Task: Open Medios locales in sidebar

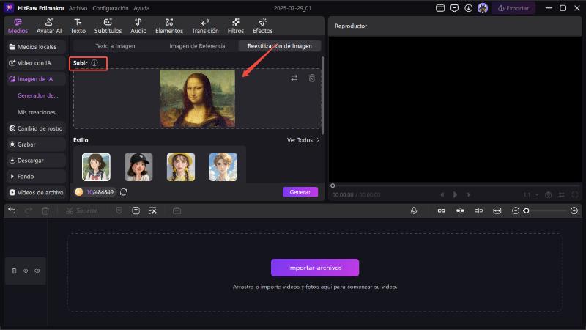Action: (36, 47)
